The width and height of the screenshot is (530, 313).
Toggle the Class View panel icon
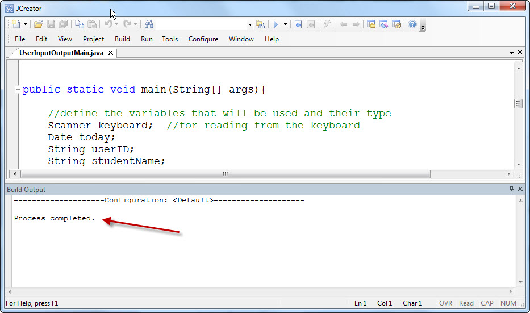383,24
